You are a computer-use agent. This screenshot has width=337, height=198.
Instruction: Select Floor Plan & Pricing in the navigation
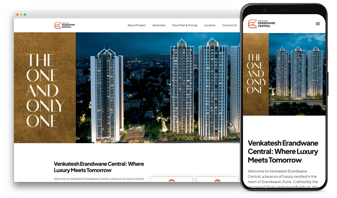pos(185,25)
